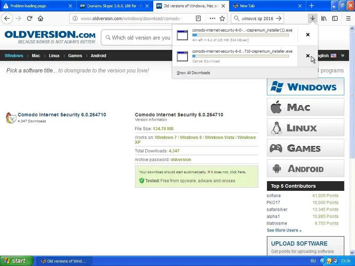Screen dimensions: 355x266
Task: Close the Skype 3.8.0.188 tab
Action: (x=147, y=6)
